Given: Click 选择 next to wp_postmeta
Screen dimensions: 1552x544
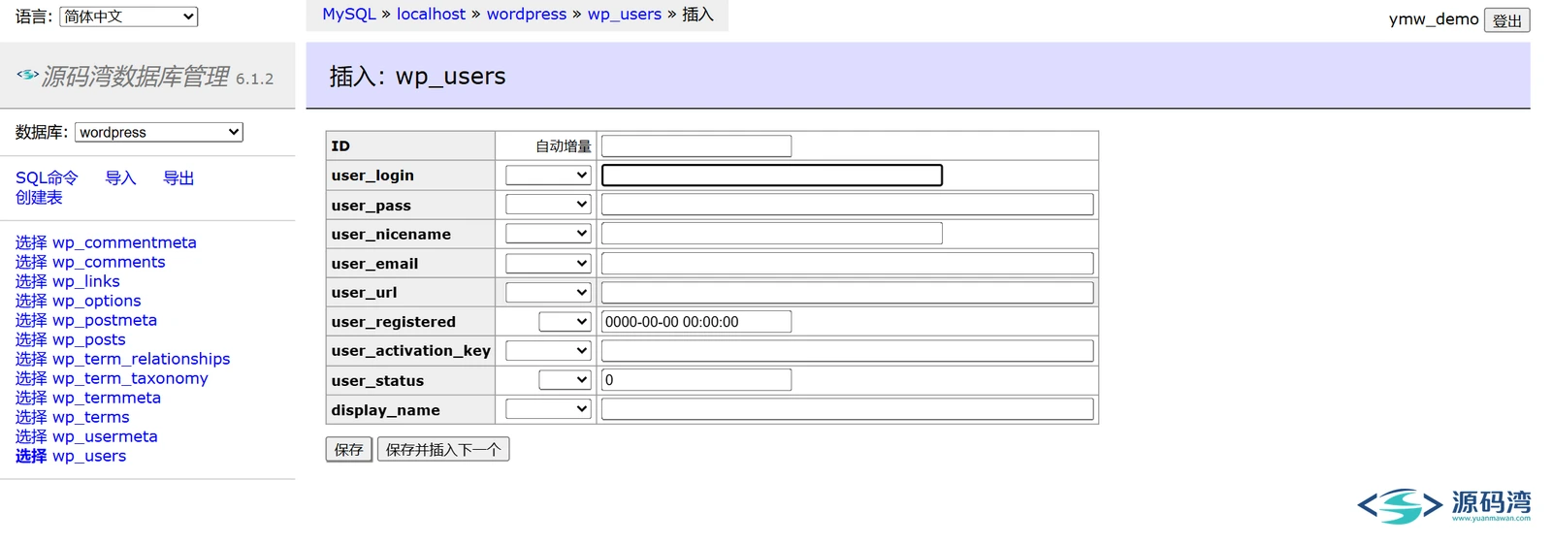Looking at the screenshot, I should coord(31,320).
